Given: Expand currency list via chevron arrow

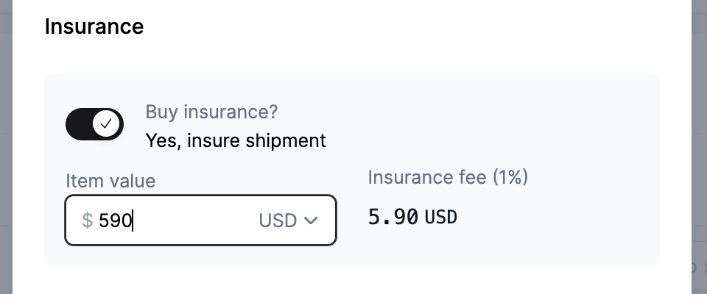Looking at the screenshot, I should tap(311, 220).
